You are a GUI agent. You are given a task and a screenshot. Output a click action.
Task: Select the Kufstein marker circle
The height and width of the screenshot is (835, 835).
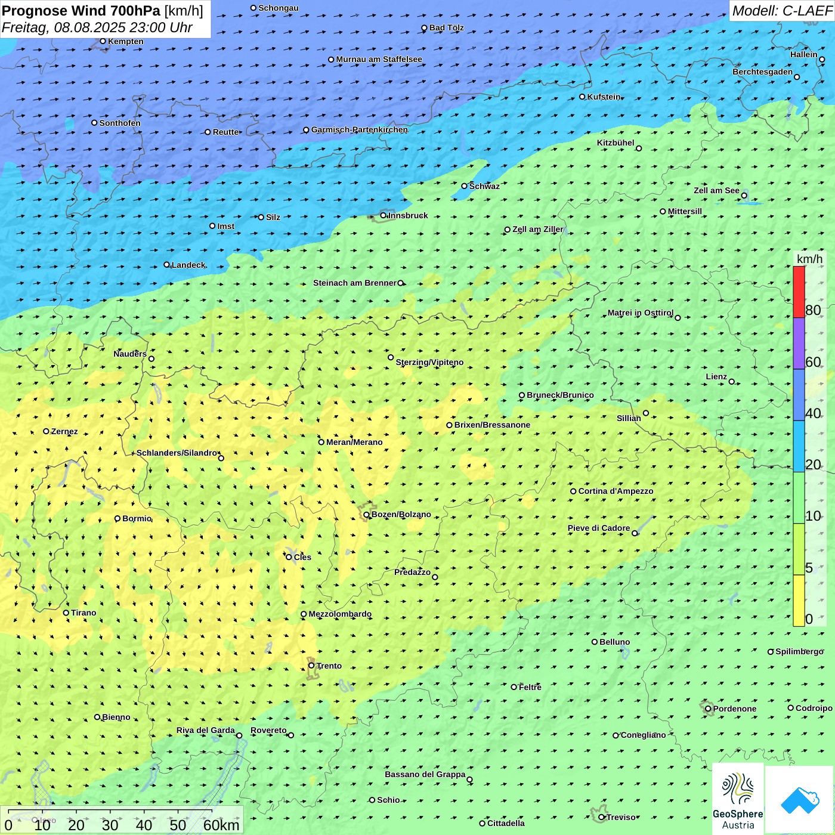[583, 97]
